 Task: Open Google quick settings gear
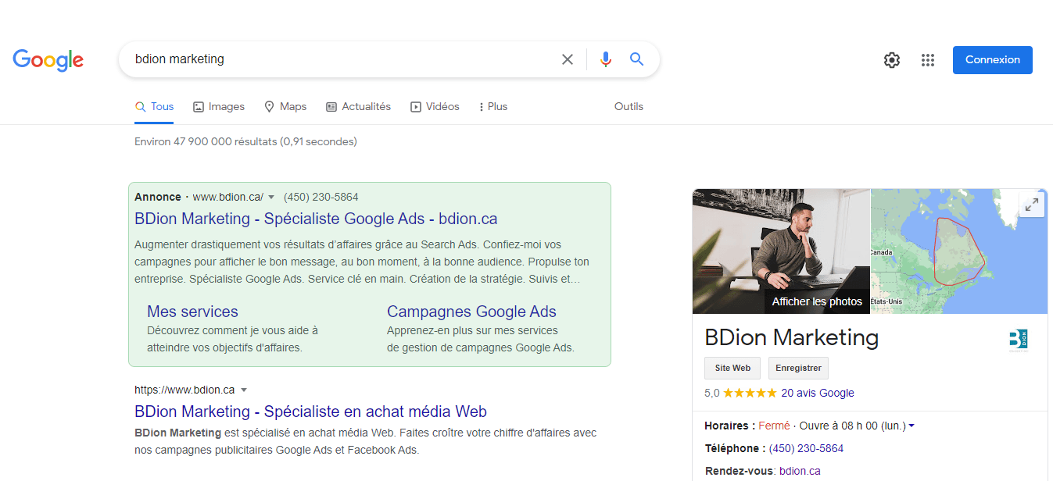tap(891, 59)
